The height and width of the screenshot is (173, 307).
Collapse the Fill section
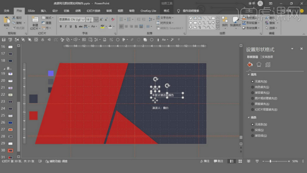(248, 74)
